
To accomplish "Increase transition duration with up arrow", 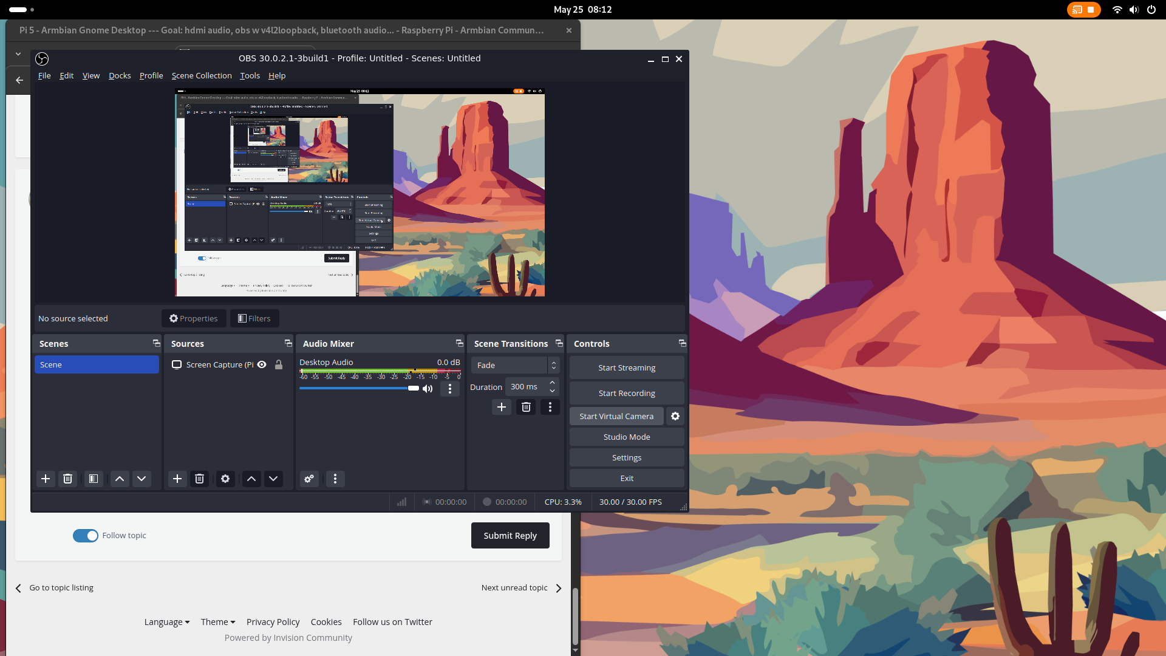I will click(552, 383).
